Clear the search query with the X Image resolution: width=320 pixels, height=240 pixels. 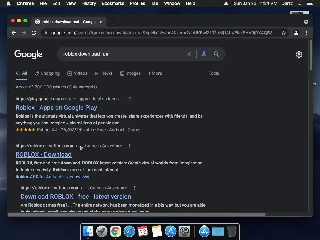189,54
